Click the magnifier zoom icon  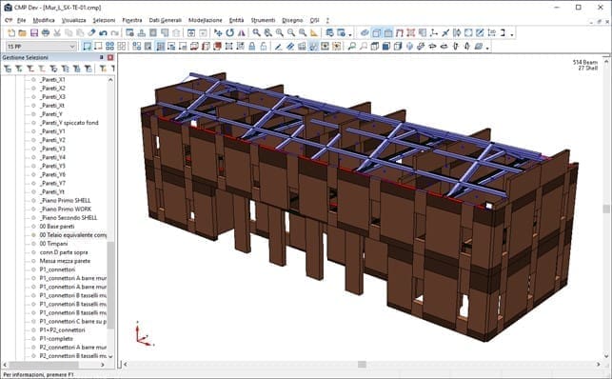(x=256, y=32)
